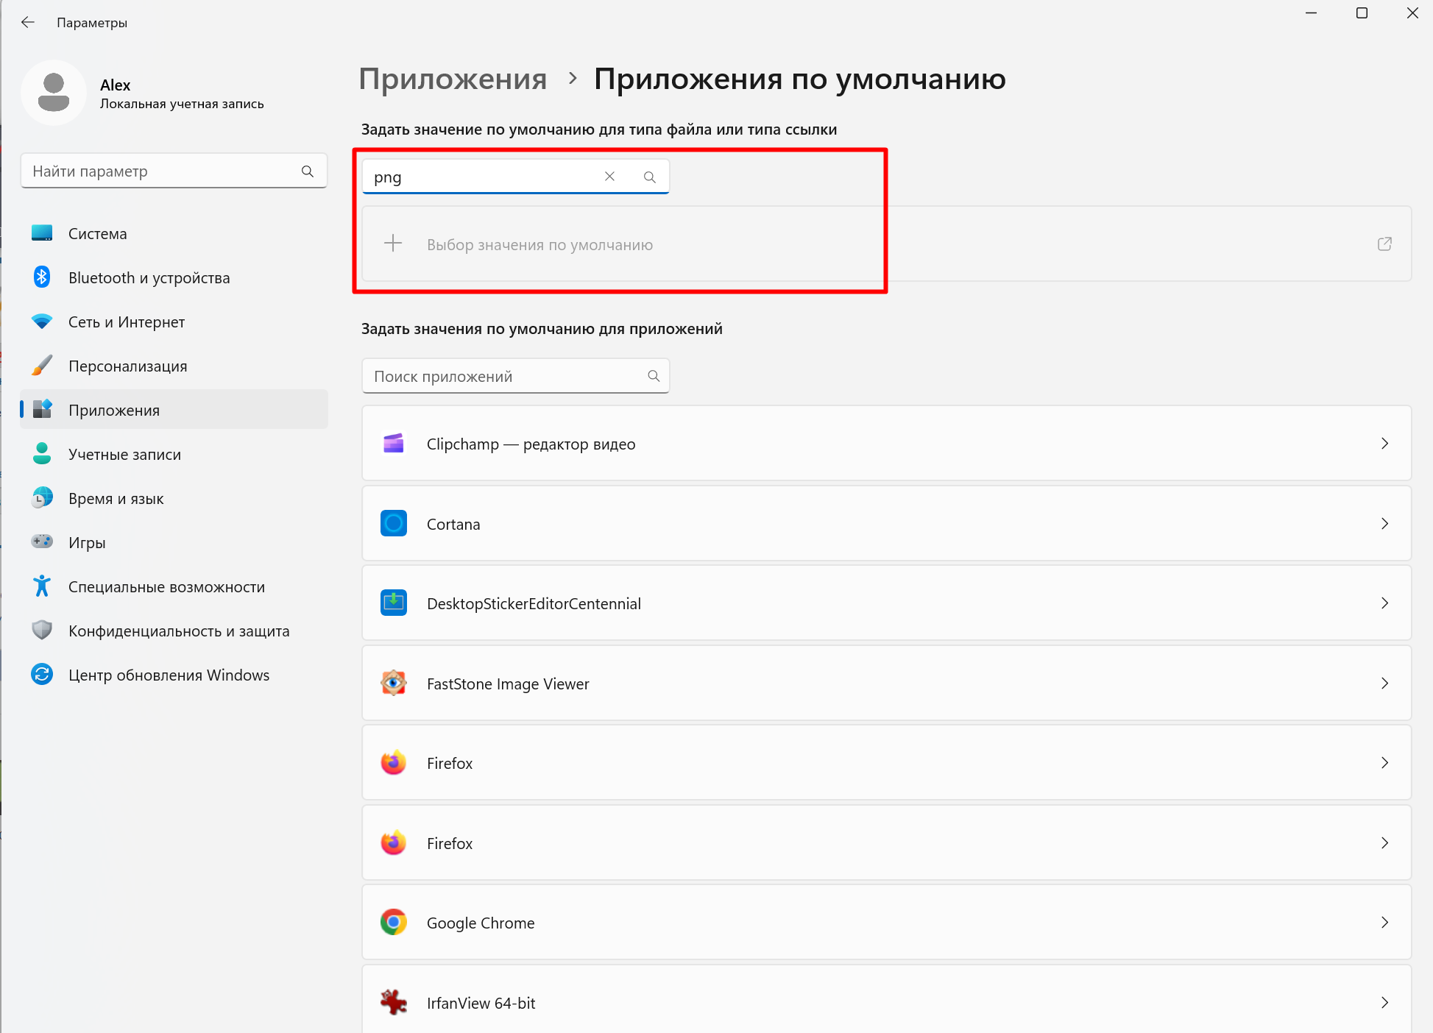
Task: Click the back arrow icon
Action: (28, 22)
